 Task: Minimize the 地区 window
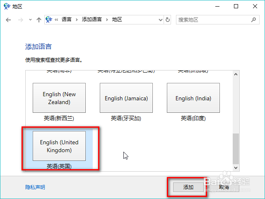[217, 7]
